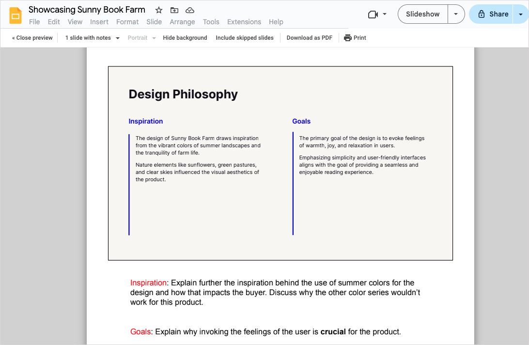The width and height of the screenshot is (529, 345).
Task: Open the Google Slides home icon
Action: pyautogui.click(x=16, y=16)
